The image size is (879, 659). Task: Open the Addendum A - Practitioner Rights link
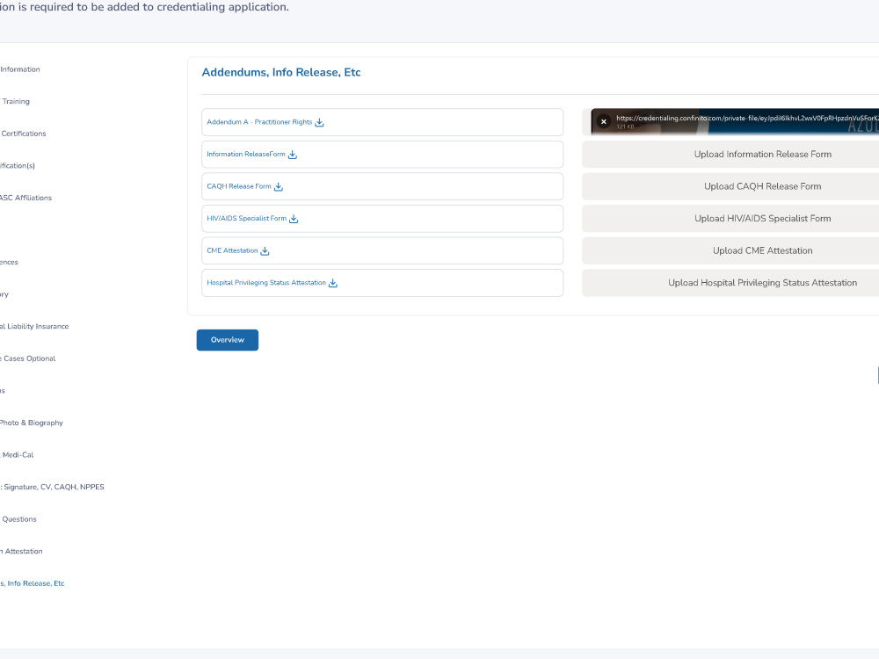[259, 121]
